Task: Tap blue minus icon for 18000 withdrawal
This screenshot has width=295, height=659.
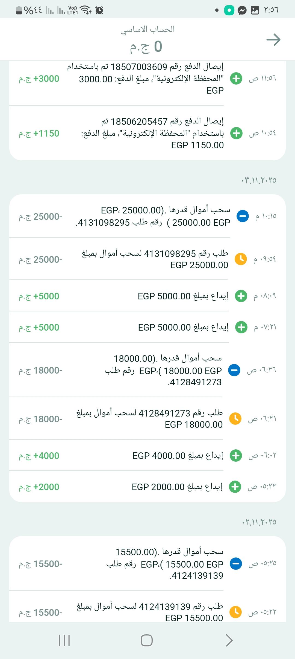Action: (x=234, y=370)
